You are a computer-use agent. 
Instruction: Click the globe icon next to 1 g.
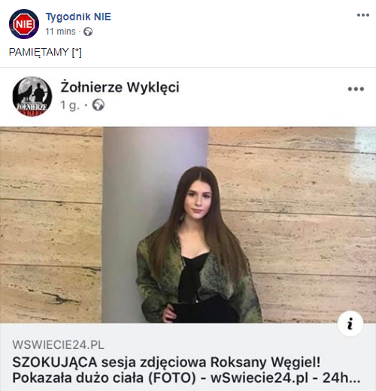coord(99,105)
